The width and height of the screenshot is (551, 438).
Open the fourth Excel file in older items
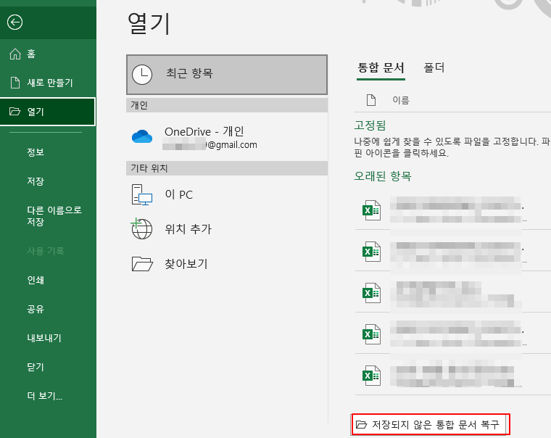[x=453, y=334]
